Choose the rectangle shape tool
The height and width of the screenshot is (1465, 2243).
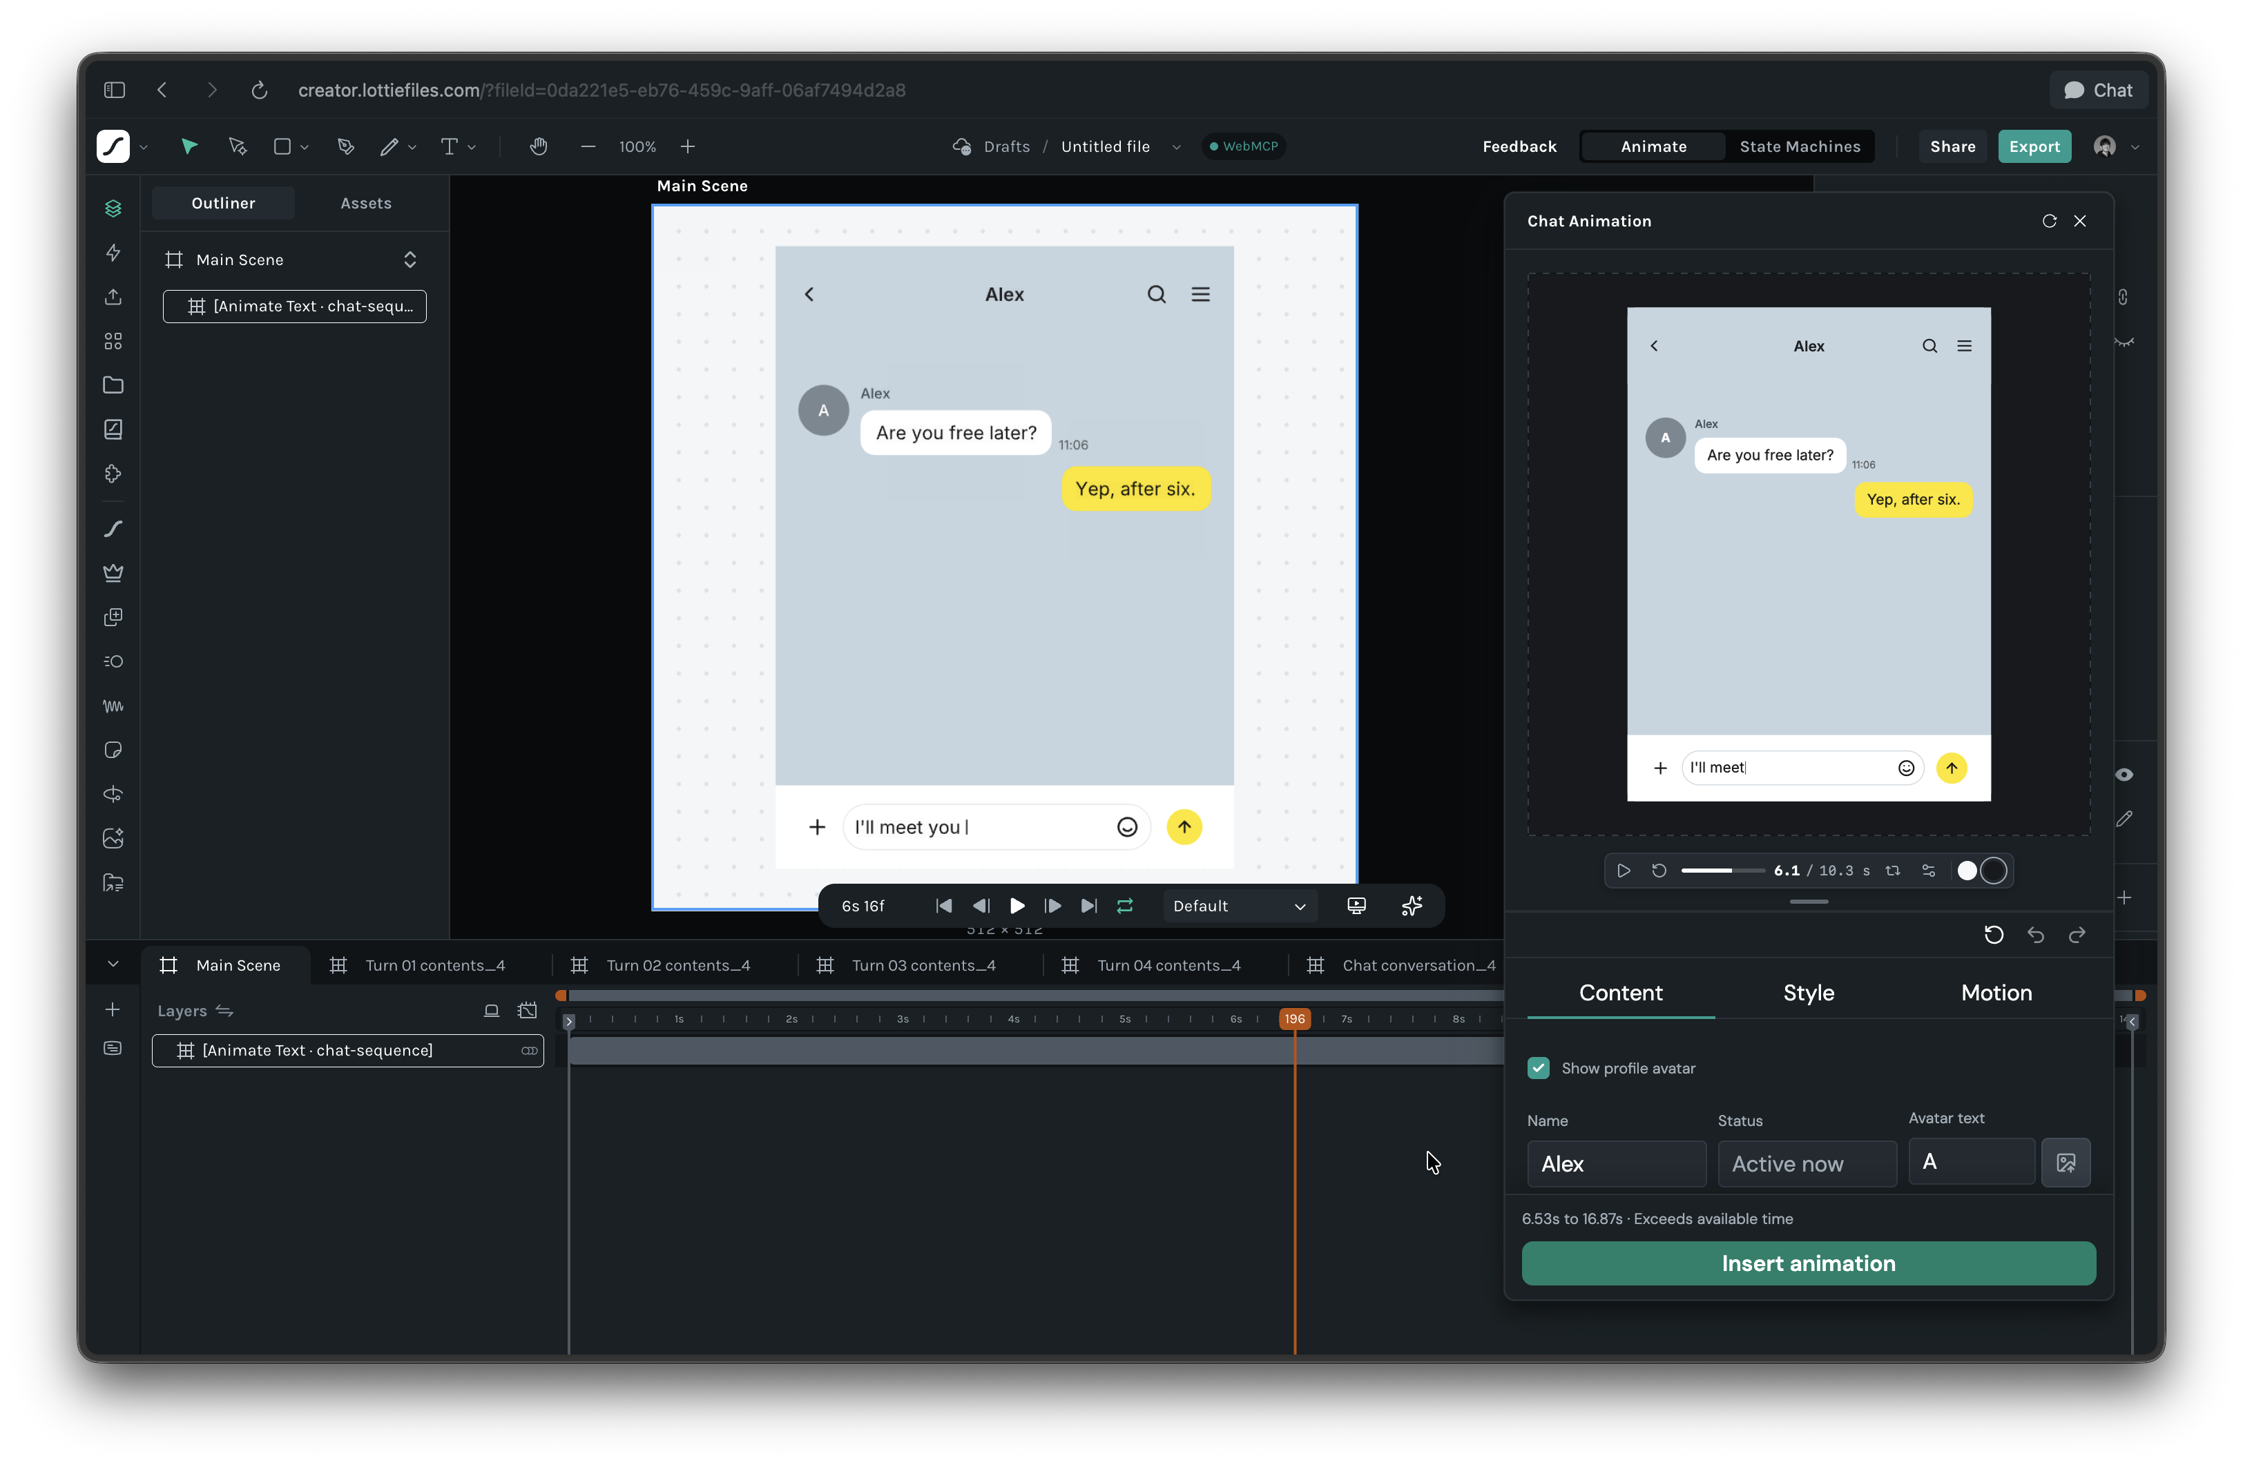[282, 146]
